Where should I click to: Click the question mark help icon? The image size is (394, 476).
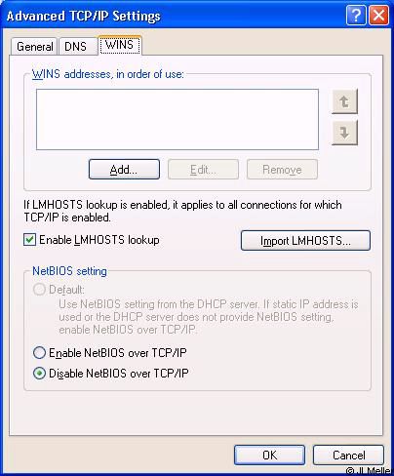coord(356,15)
